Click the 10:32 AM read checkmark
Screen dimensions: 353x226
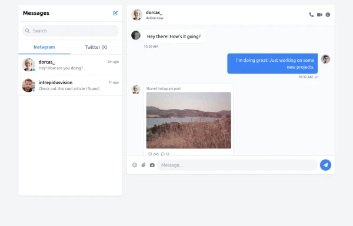pyautogui.click(x=317, y=77)
